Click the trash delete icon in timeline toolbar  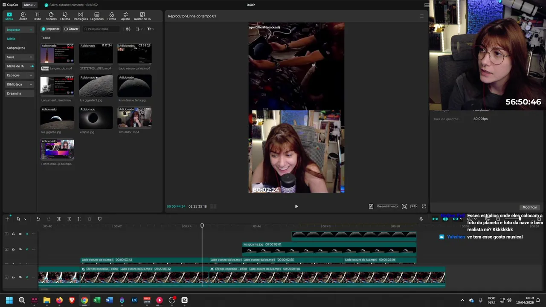(89, 219)
